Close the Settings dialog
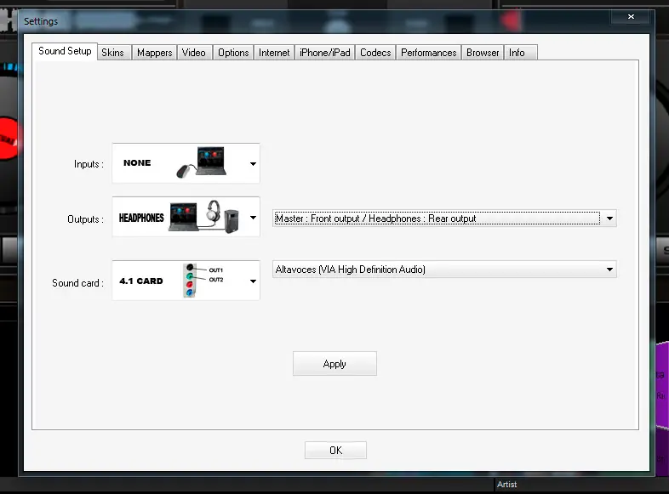Screen dimensions: 669x494 point(631,17)
